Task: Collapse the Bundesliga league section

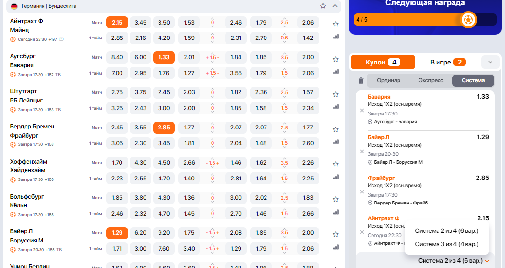Action: pos(335,6)
